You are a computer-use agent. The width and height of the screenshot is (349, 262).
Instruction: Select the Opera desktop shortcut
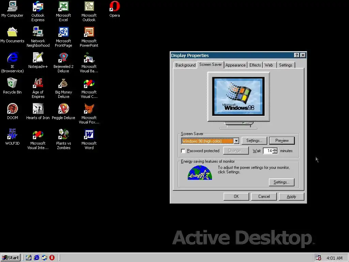tap(115, 9)
